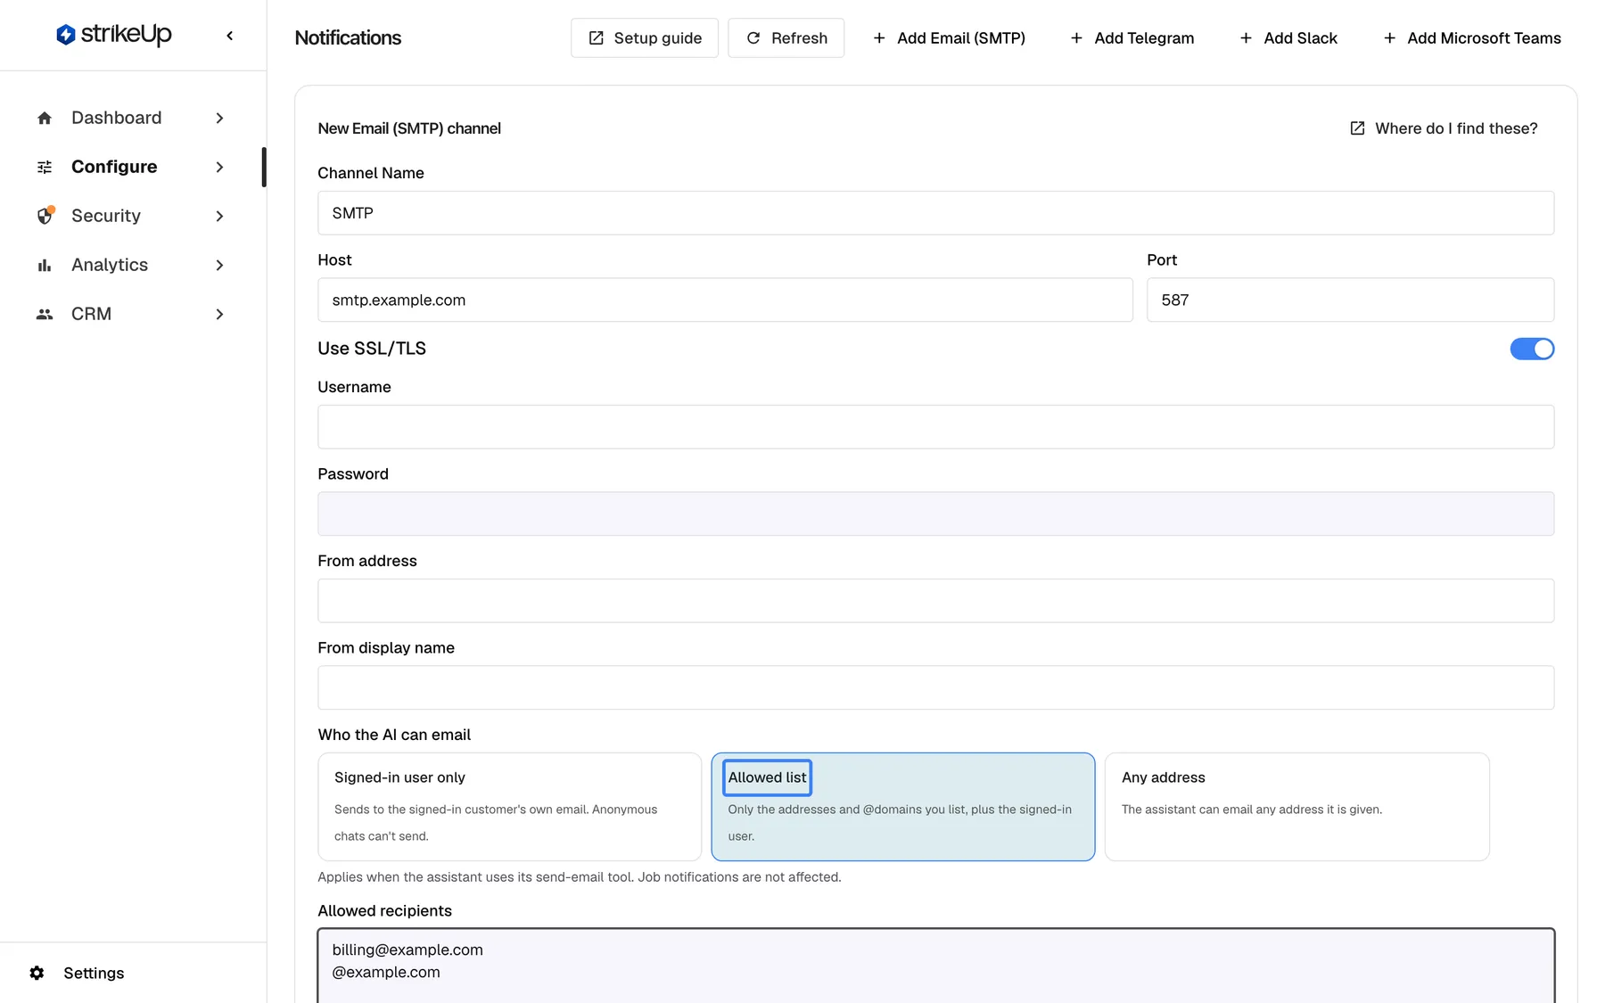
Task: Expand the Dashboard menu chevron
Action: pyautogui.click(x=219, y=118)
